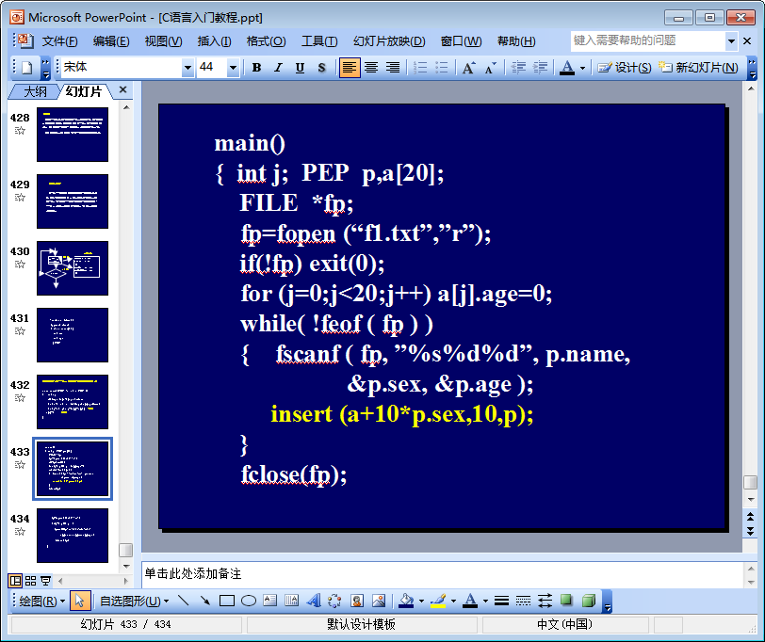Open the 工具 menu

point(319,41)
